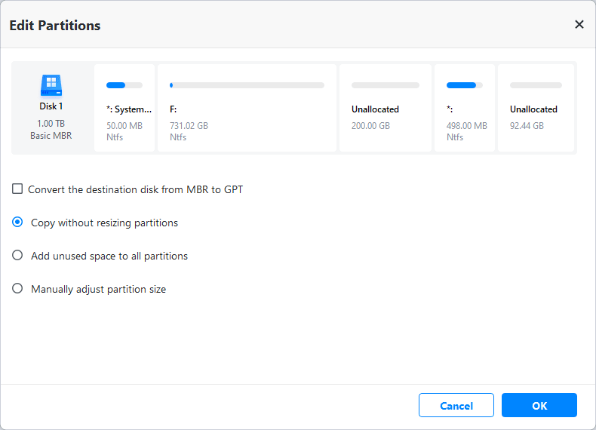Click the Disk 1 drive icon

51,84
